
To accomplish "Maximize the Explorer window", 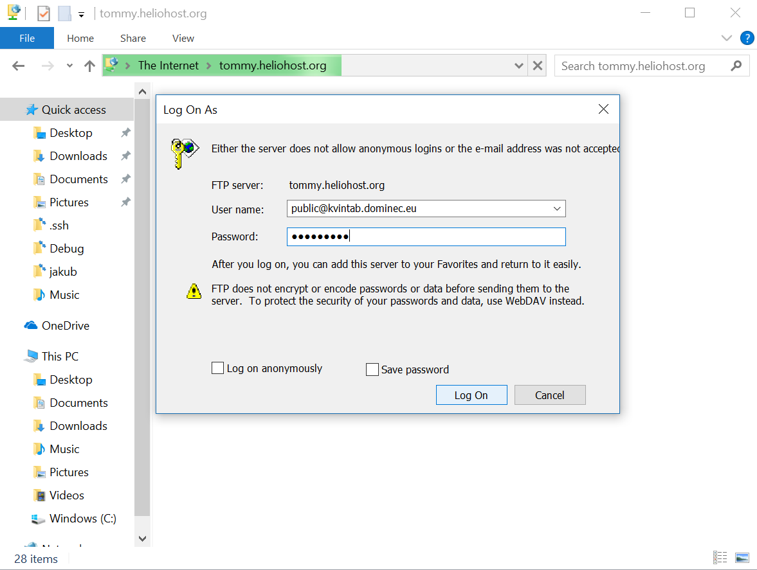I will coord(690,13).
